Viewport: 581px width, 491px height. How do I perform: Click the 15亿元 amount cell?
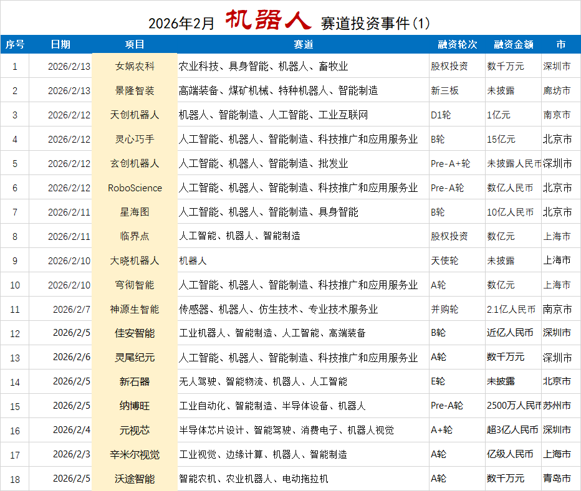(x=513, y=139)
